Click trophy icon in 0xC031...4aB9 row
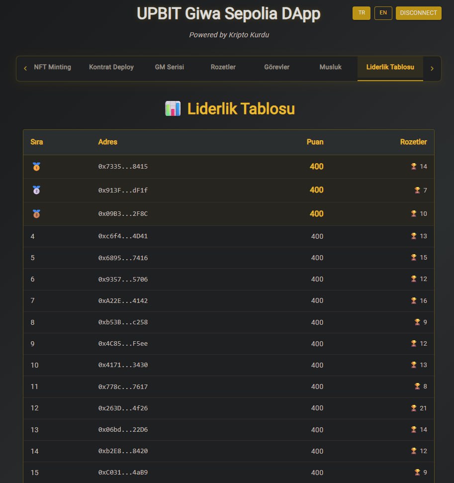The width and height of the screenshot is (454, 483). pyautogui.click(x=417, y=472)
